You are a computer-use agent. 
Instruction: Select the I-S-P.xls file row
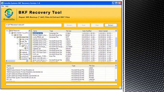[74, 54]
